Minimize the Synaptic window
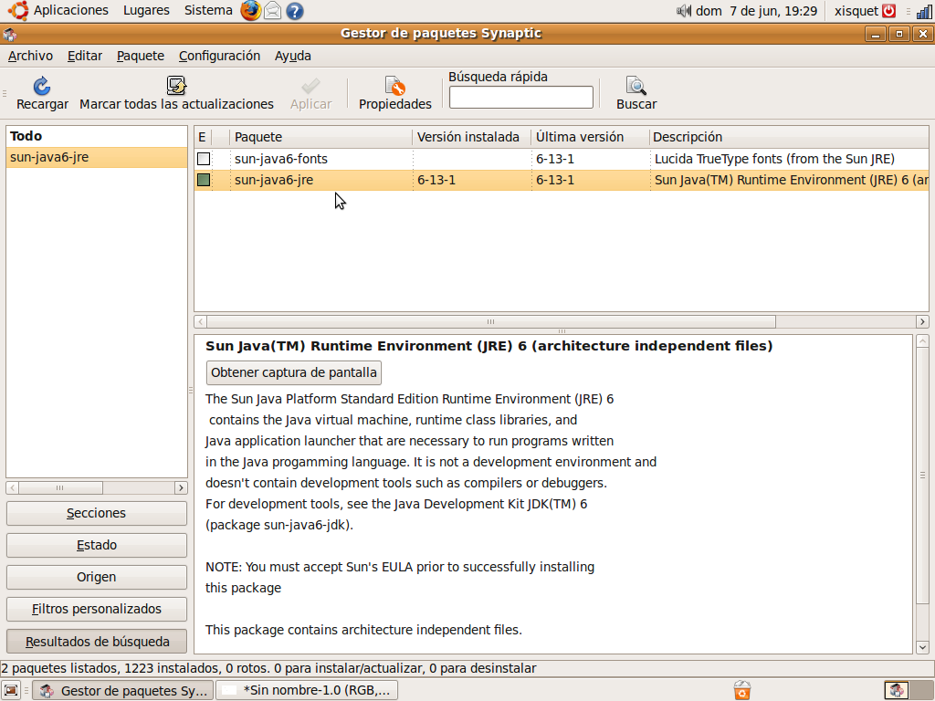This screenshot has height=701, width=935. 876,34
